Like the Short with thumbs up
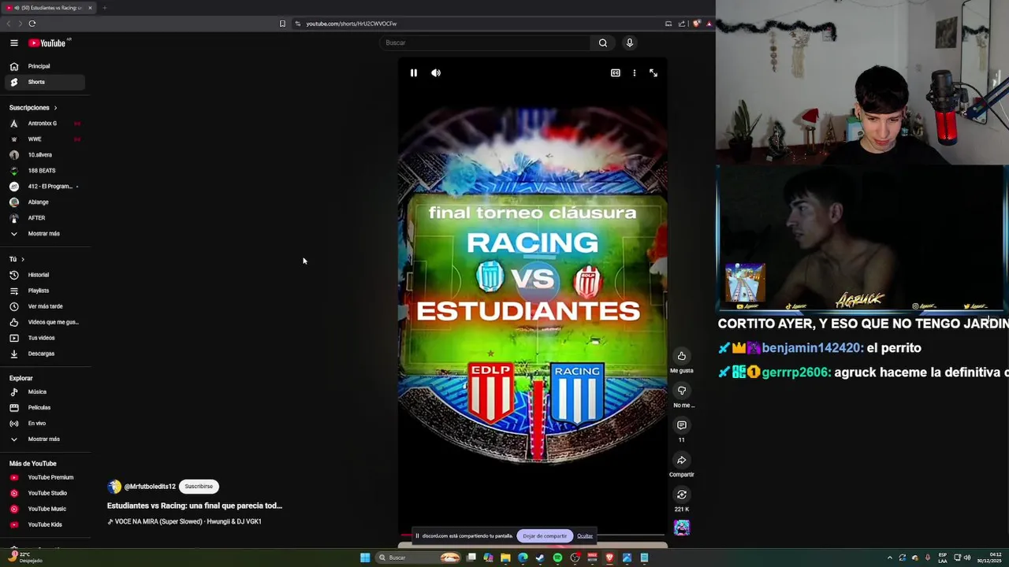 (682, 356)
